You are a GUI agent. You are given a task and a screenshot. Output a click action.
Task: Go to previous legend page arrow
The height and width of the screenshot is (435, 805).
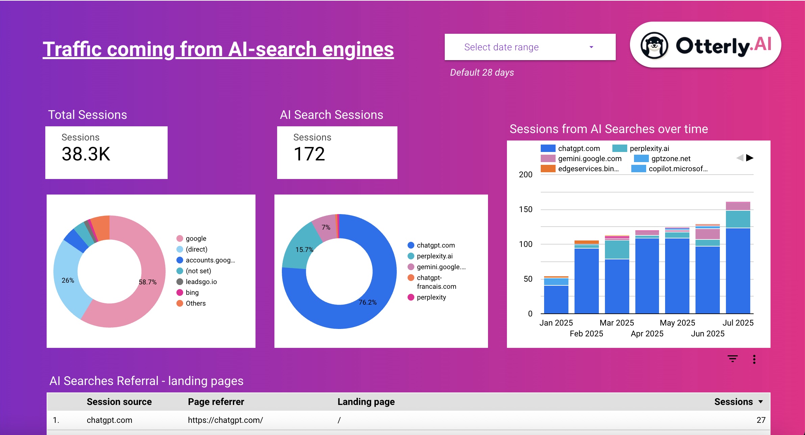coord(740,158)
